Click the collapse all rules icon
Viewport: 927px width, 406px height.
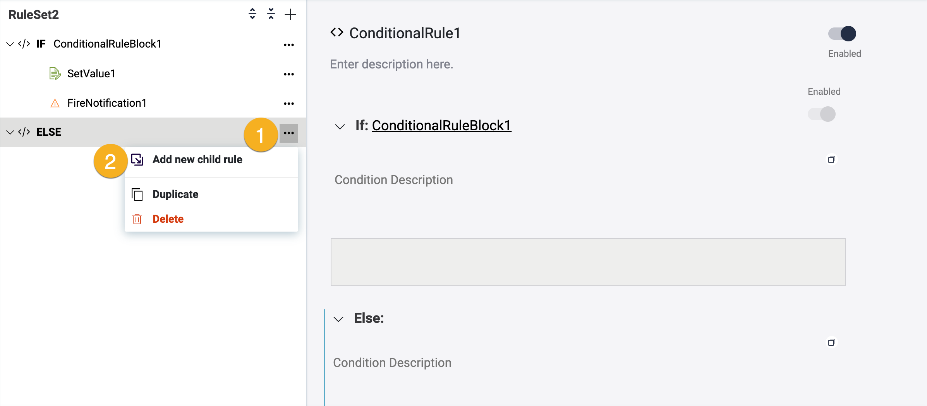coord(271,14)
